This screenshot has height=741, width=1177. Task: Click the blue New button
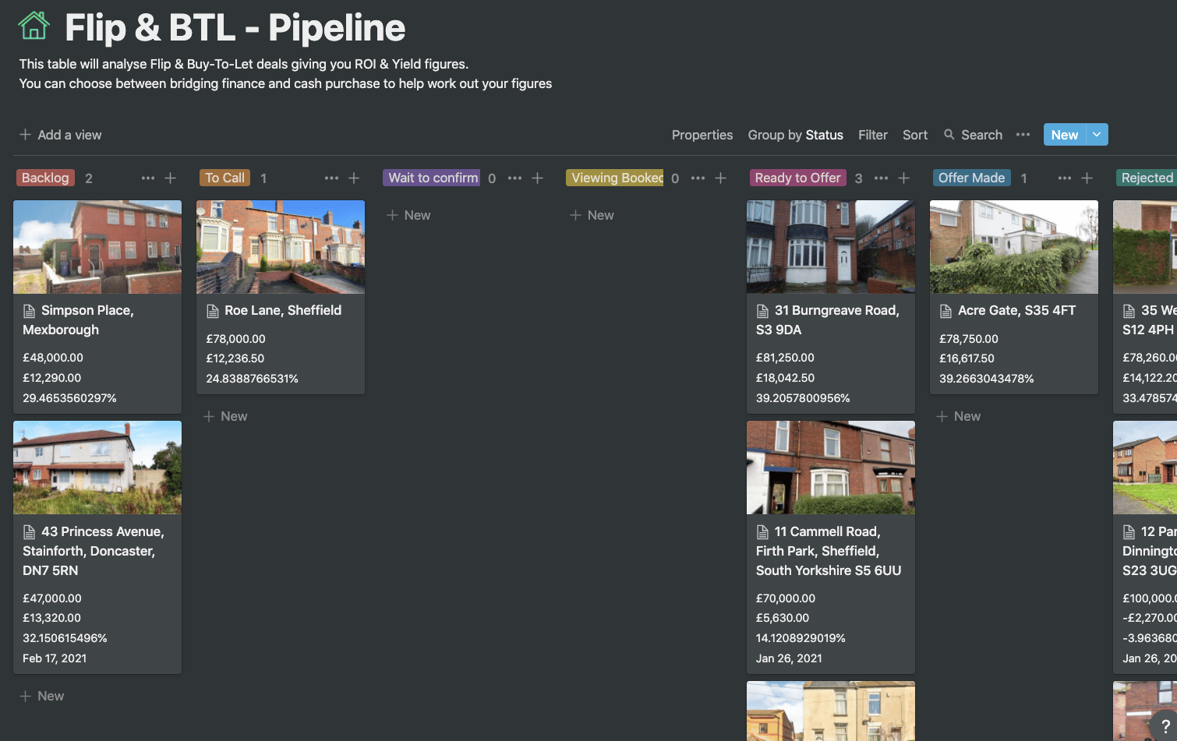click(x=1065, y=135)
